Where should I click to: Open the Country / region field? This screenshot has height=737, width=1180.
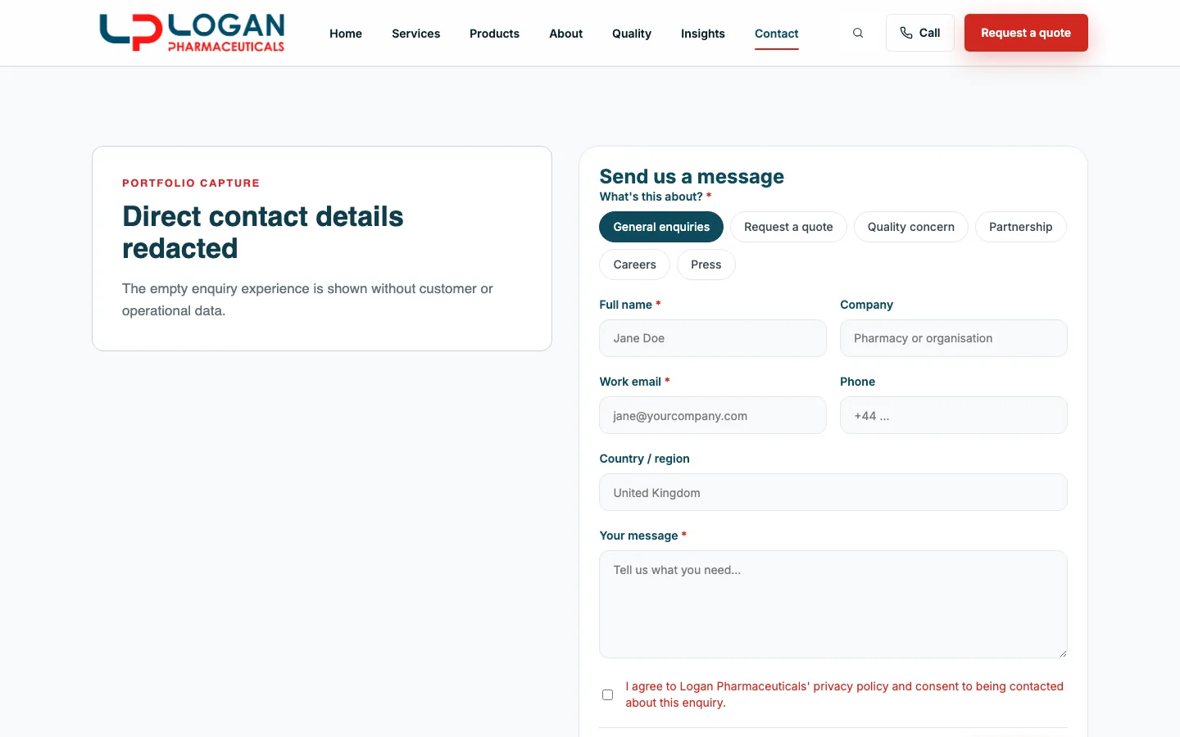833,492
